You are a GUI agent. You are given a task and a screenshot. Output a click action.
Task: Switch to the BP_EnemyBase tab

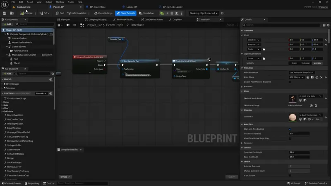[98, 7]
